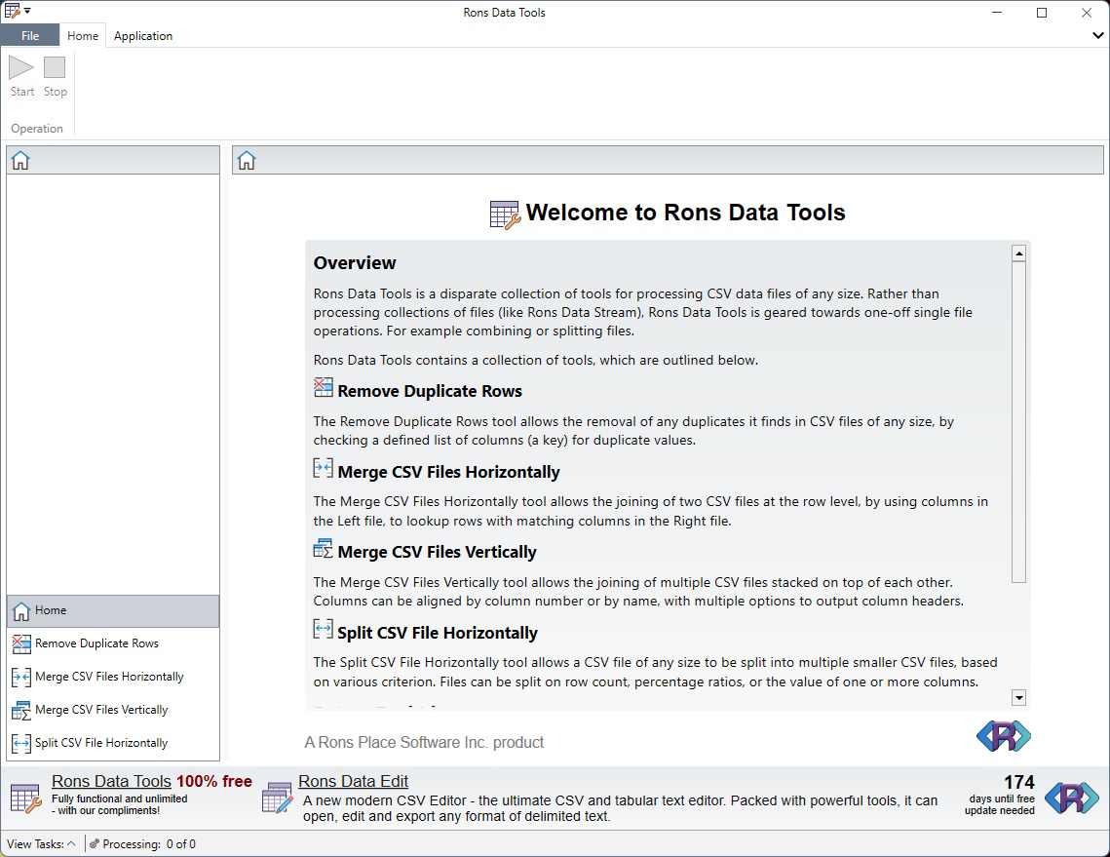Open the Rons Data Tools link
This screenshot has height=857, width=1110.
[x=111, y=782]
